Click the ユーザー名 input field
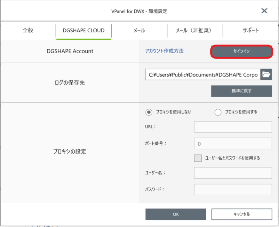 (x=233, y=173)
